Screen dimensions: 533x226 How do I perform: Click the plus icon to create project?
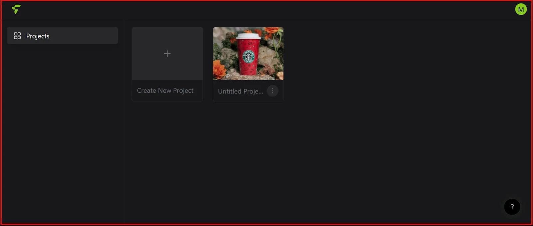[x=167, y=54]
